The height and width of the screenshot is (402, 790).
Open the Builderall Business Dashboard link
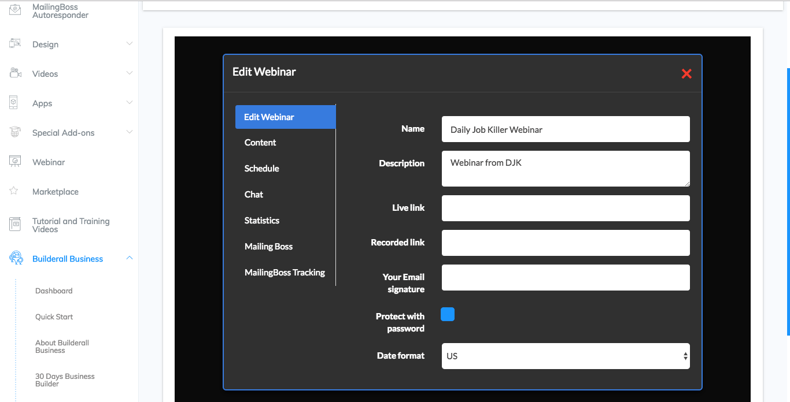[54, 291]
